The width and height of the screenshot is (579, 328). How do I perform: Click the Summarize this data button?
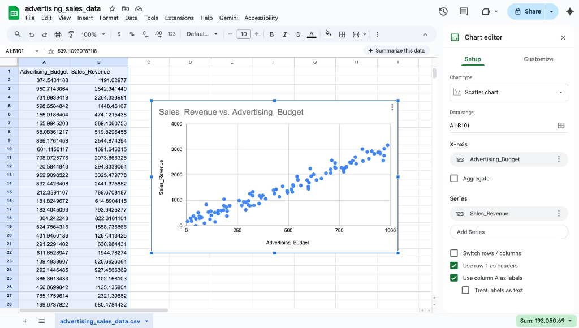click(x=398, y=50)
